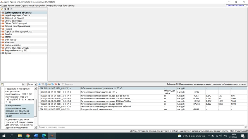Open File Explorer from taskbar
Viewport: 248px width, 139px height.
click(x=20, y=136)
